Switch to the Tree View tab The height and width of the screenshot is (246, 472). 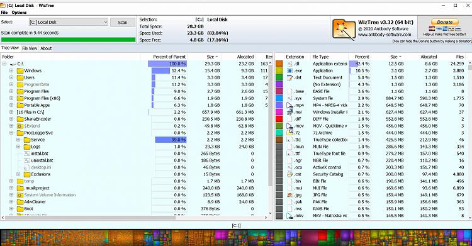coord(10,48)
